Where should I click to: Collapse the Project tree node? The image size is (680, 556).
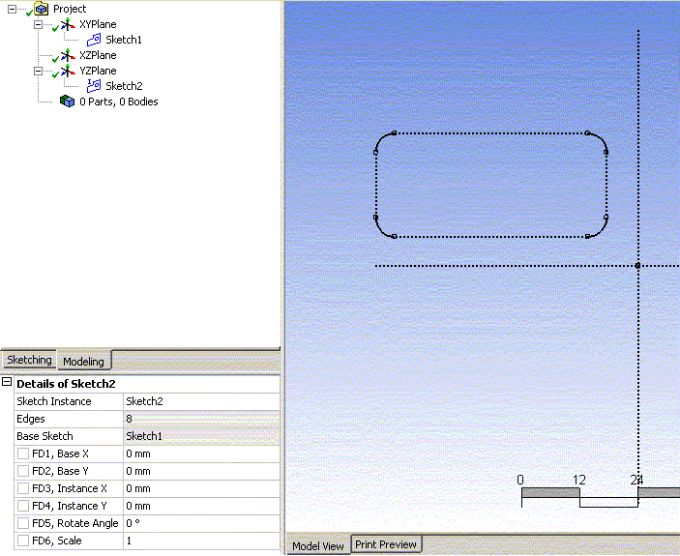pos(12,9)
